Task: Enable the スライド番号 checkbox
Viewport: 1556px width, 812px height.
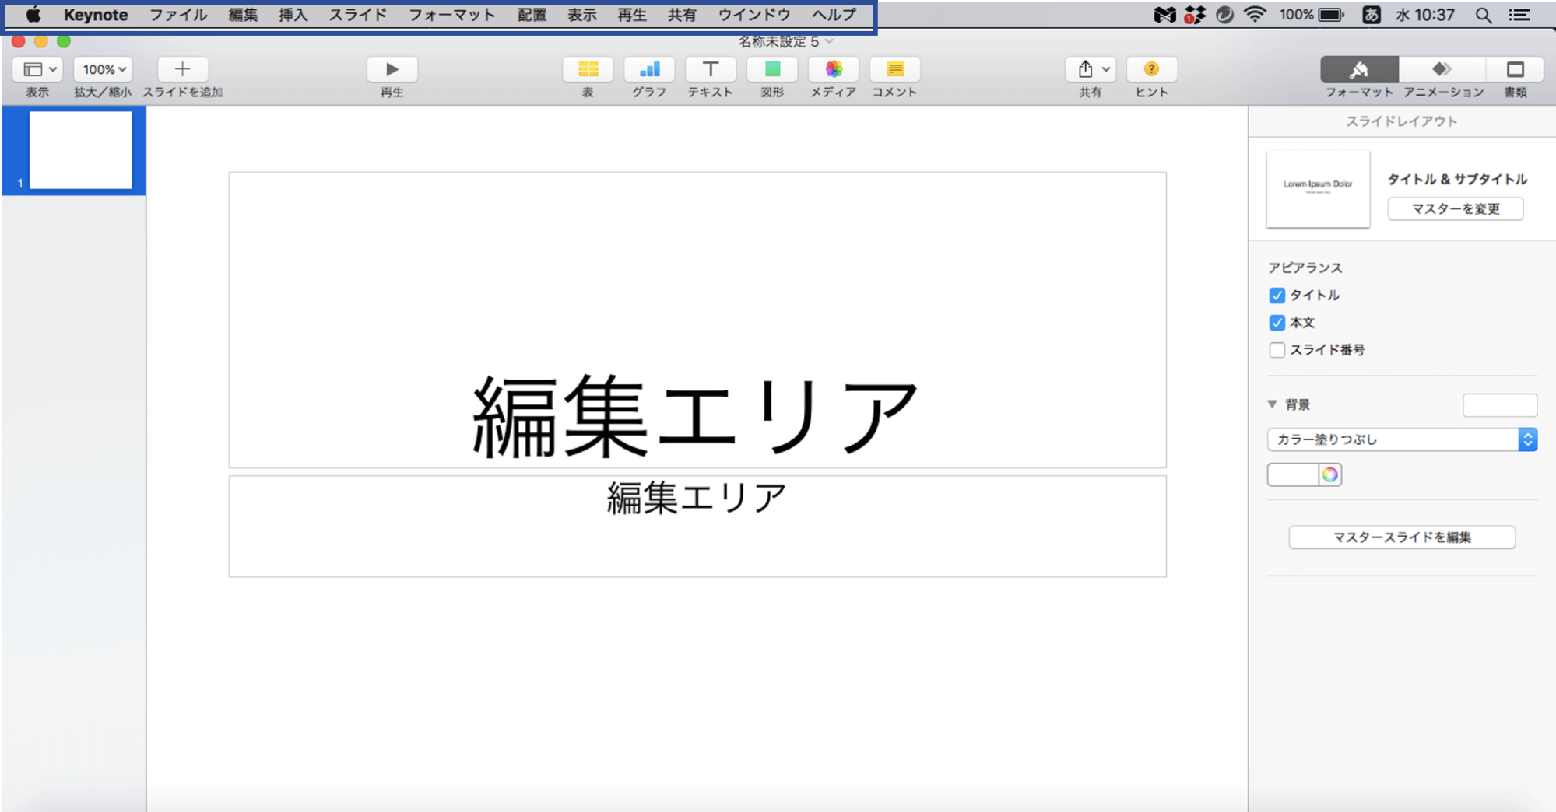Action: pos(1277,350)
